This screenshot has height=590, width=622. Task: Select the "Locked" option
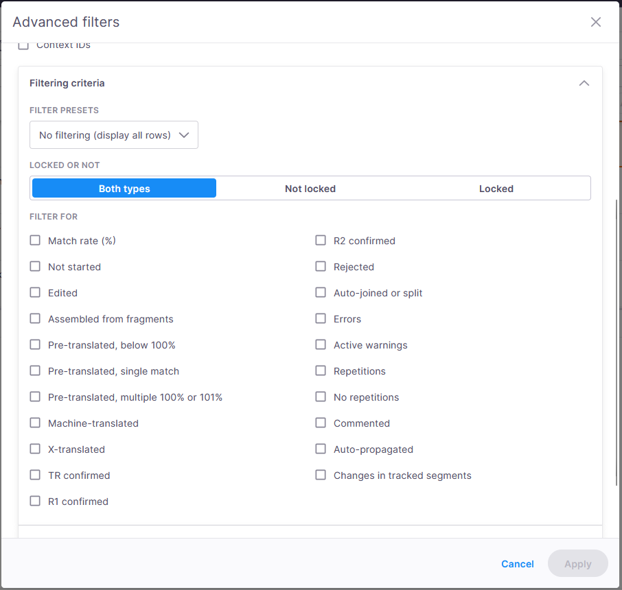pos(496,188)
